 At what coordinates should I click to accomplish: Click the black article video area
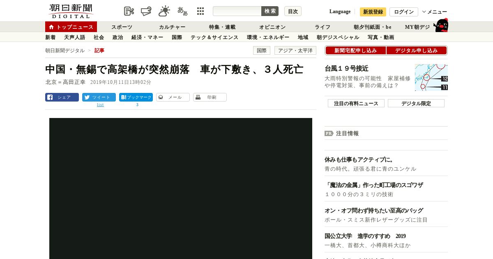(x=181, y=188)
